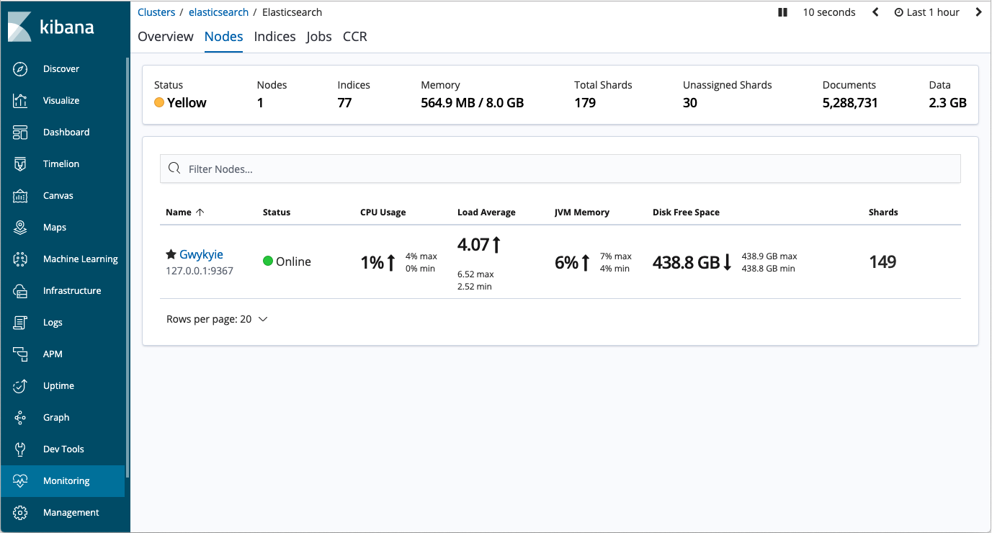Viewport: 992px width, 533px height.
Task: Click the 127.0.0.1:9367 address text
Action: point(200,272)
